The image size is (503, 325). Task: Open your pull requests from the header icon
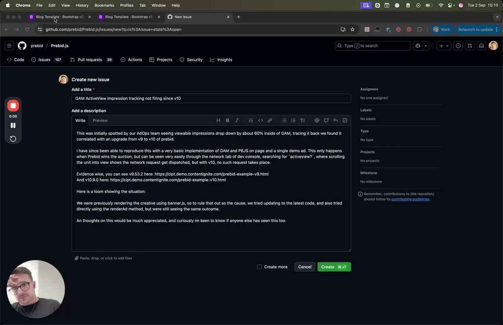click(x=470, y=46)
